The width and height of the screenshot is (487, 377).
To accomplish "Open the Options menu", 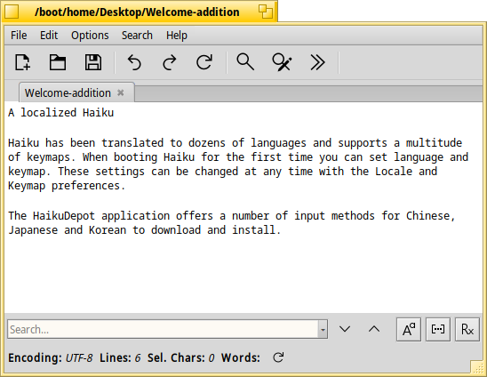I will pyautogui.click(x=90, y=36).
